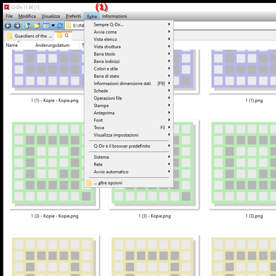Viewport: 276px width, 276px height.
Task: Click file name text 1 (3).png
Action: (254, 216)
